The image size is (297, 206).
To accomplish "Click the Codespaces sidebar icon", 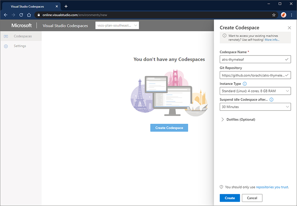I will (6, 36).
